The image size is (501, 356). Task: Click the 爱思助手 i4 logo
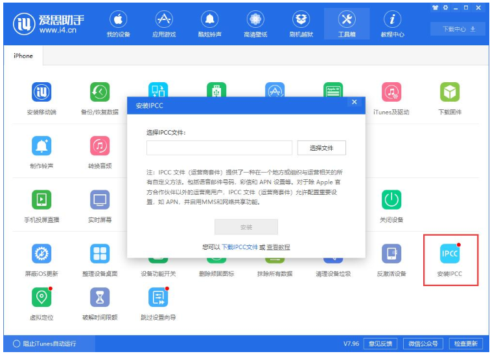pyautogui.click(x=49, y=24)
